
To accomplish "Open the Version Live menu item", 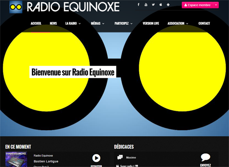I will coord(151,23).
